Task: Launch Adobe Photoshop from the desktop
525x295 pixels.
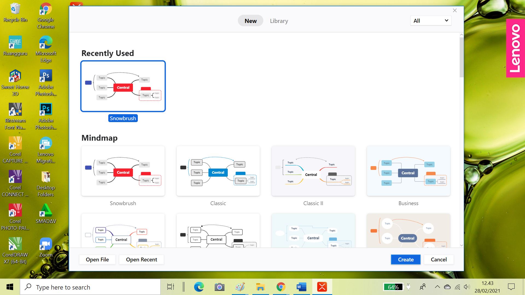Action: (x=45, y=75)
